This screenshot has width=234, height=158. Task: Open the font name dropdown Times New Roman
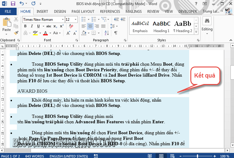point(63,20)
